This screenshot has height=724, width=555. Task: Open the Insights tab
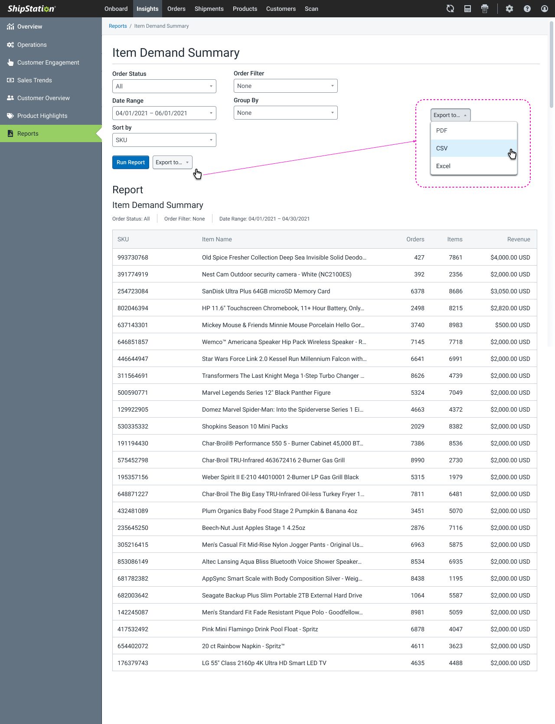pyautogui.click(x=147, y=9)
